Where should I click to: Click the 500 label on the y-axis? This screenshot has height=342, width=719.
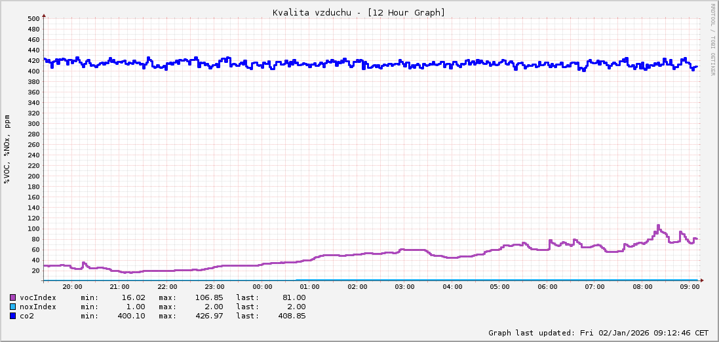(33, 19)
